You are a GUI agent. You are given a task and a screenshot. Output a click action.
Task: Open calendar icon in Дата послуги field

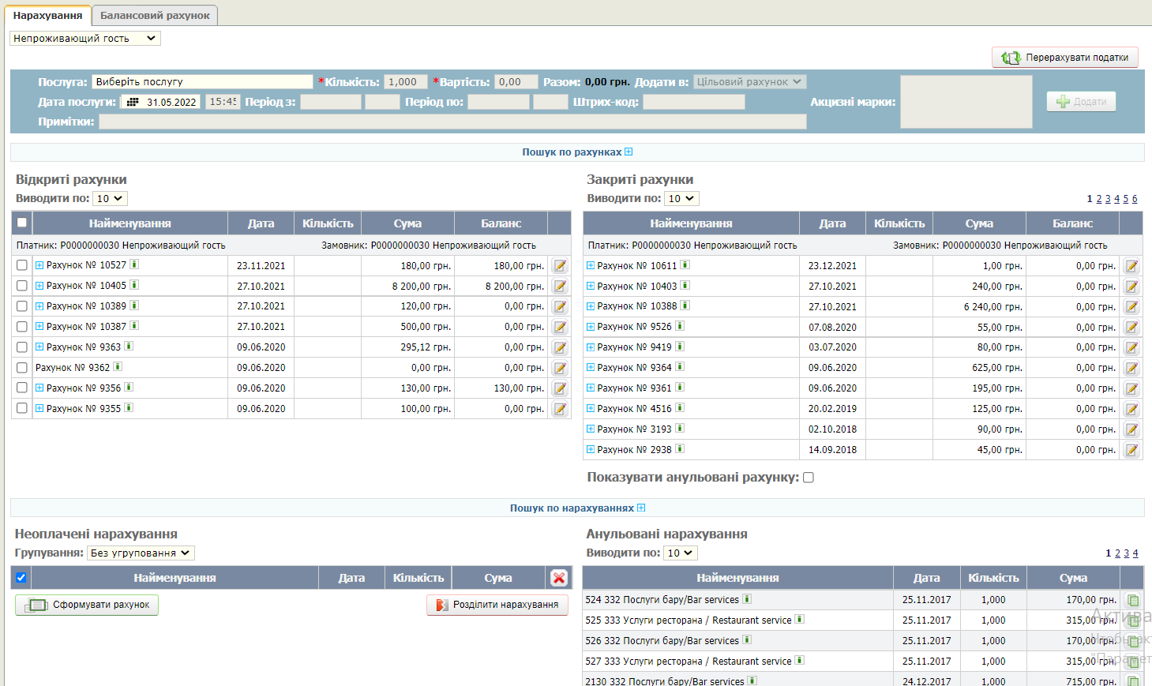pos(133,103)
